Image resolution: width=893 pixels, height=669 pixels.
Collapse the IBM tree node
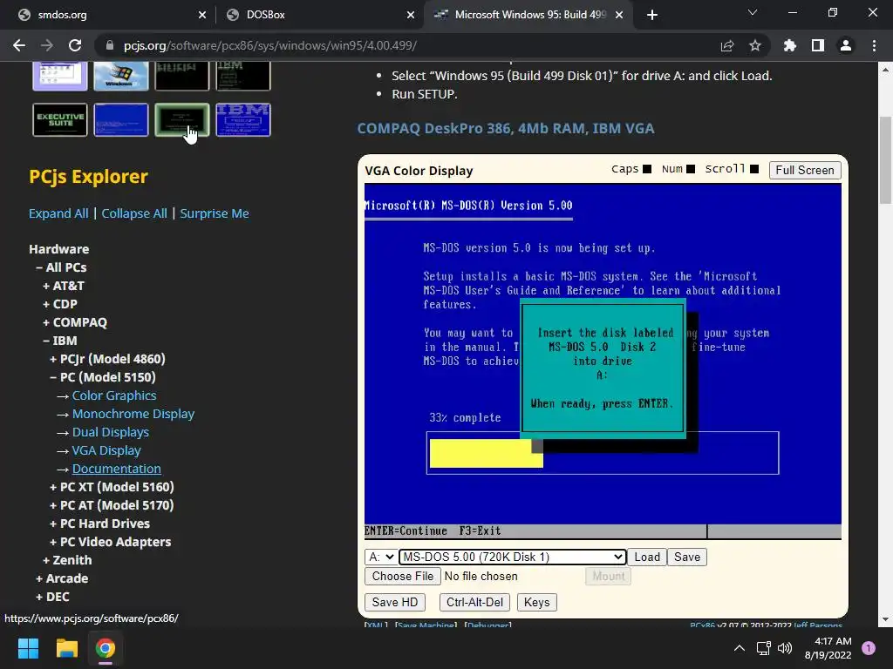[x=60, y=341]
